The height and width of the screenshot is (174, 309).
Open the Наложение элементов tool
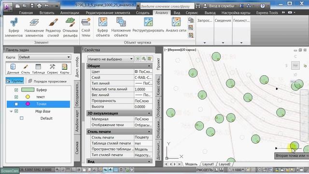coord(34,27)
